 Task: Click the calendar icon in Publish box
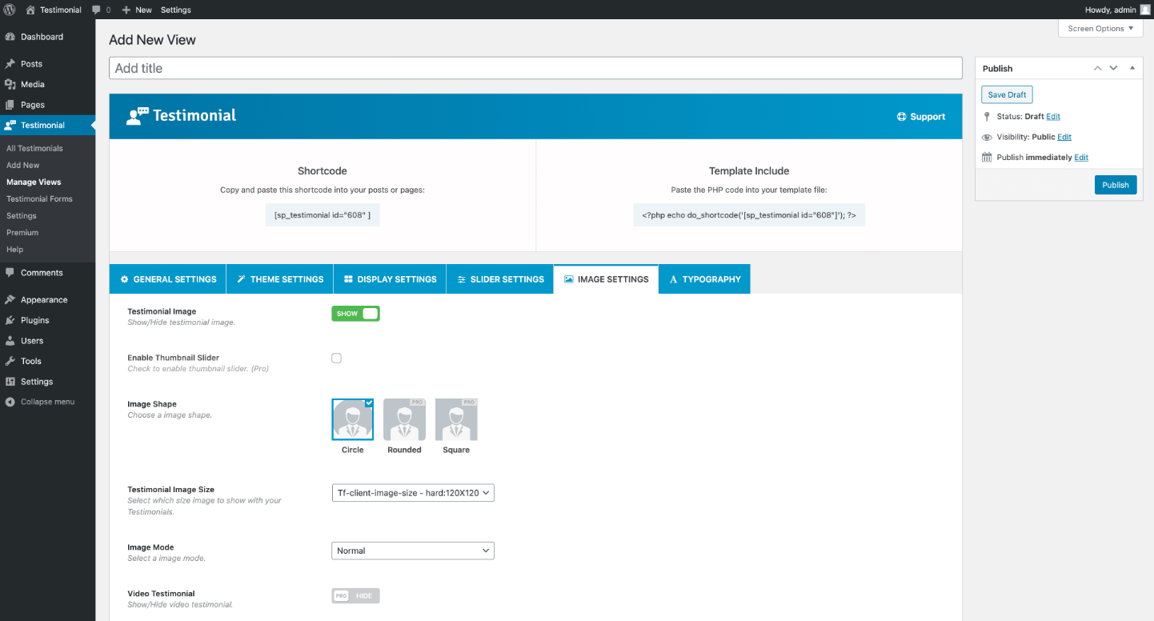(x=987, y=158)
